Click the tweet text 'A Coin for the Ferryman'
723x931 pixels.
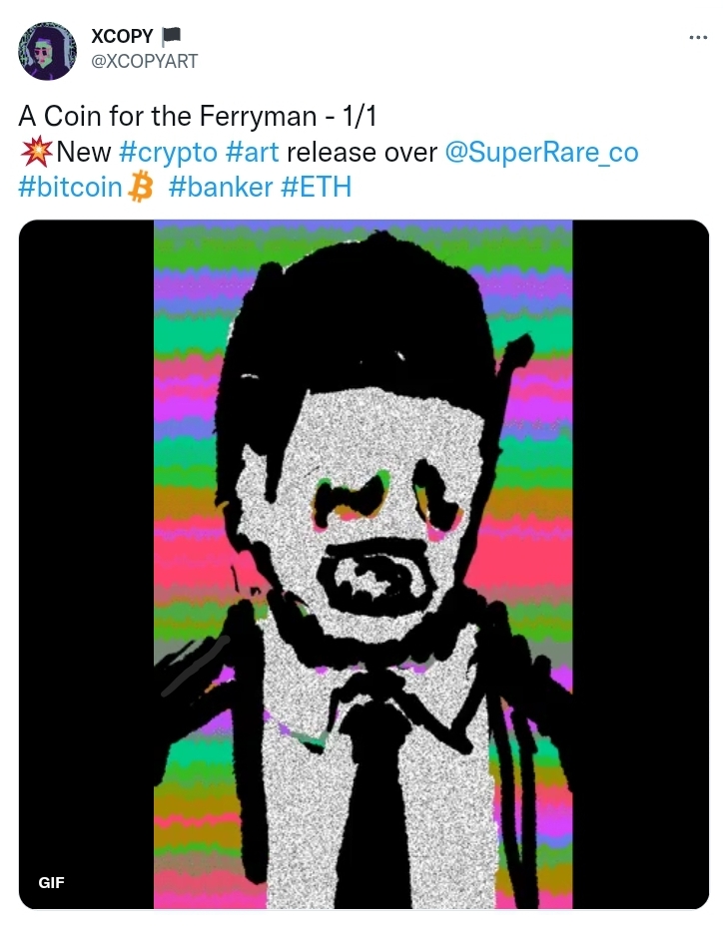[168, 117]
